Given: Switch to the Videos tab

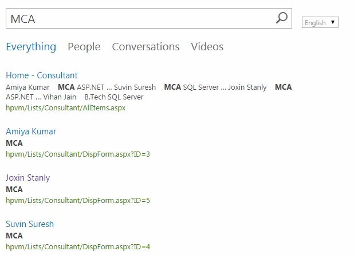Looking at the screenshot, I should pos(207,47).
